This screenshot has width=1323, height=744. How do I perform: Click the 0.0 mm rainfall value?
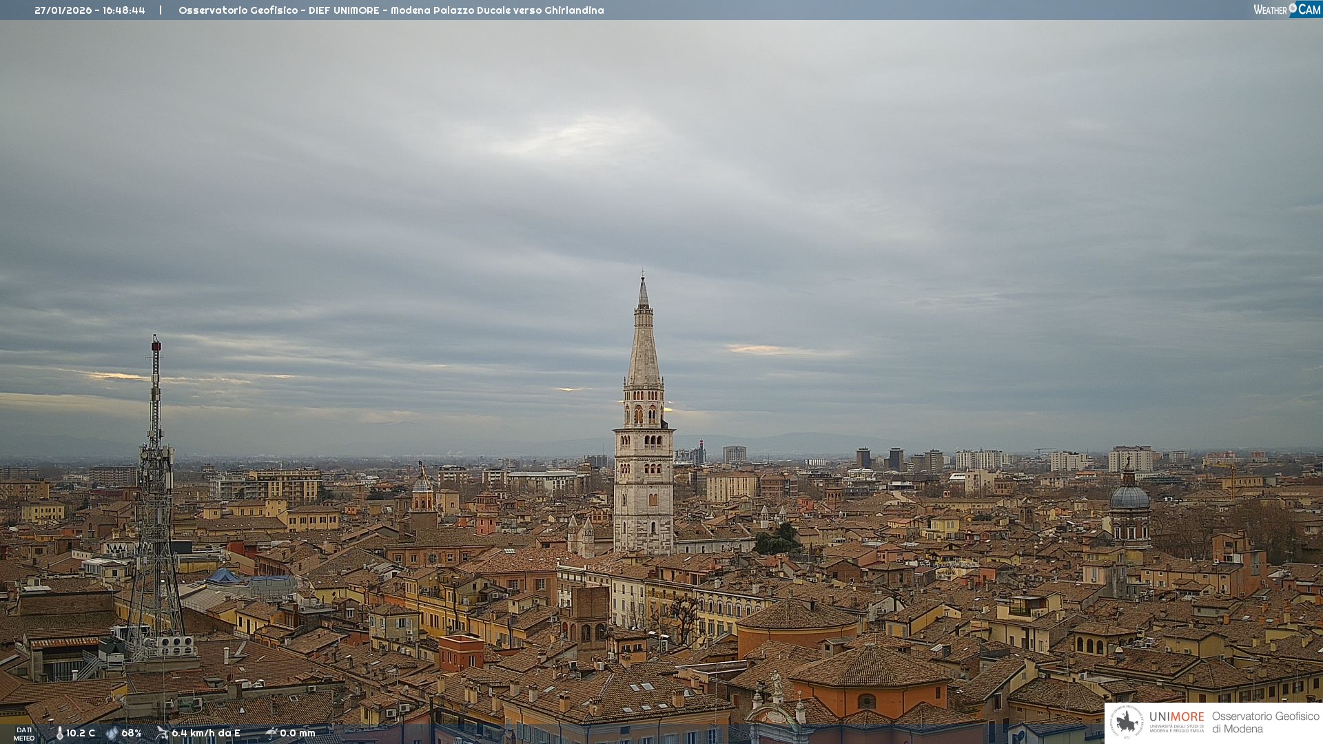tap(298, 734)
